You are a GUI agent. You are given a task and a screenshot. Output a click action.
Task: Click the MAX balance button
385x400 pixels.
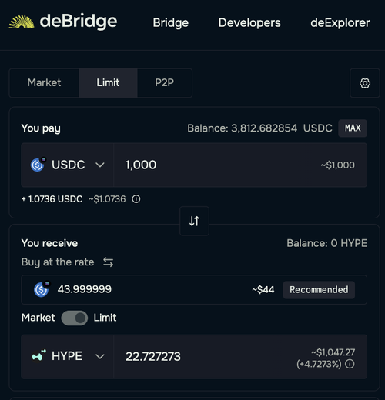point(353,128)
